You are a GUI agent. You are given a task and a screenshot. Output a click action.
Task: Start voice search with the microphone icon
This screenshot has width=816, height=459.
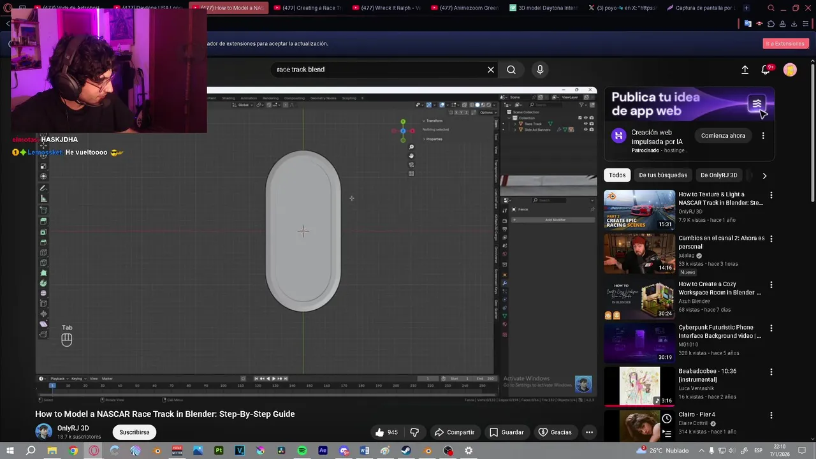coord(540,69)
